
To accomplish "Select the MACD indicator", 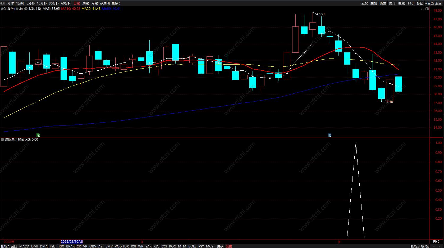I will click(24, 246).
